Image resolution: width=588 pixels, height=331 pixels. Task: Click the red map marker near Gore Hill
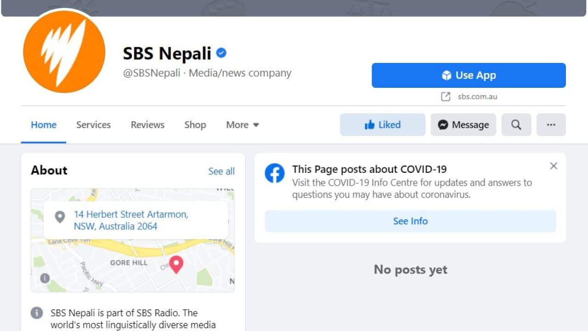[x=176, y=264]
